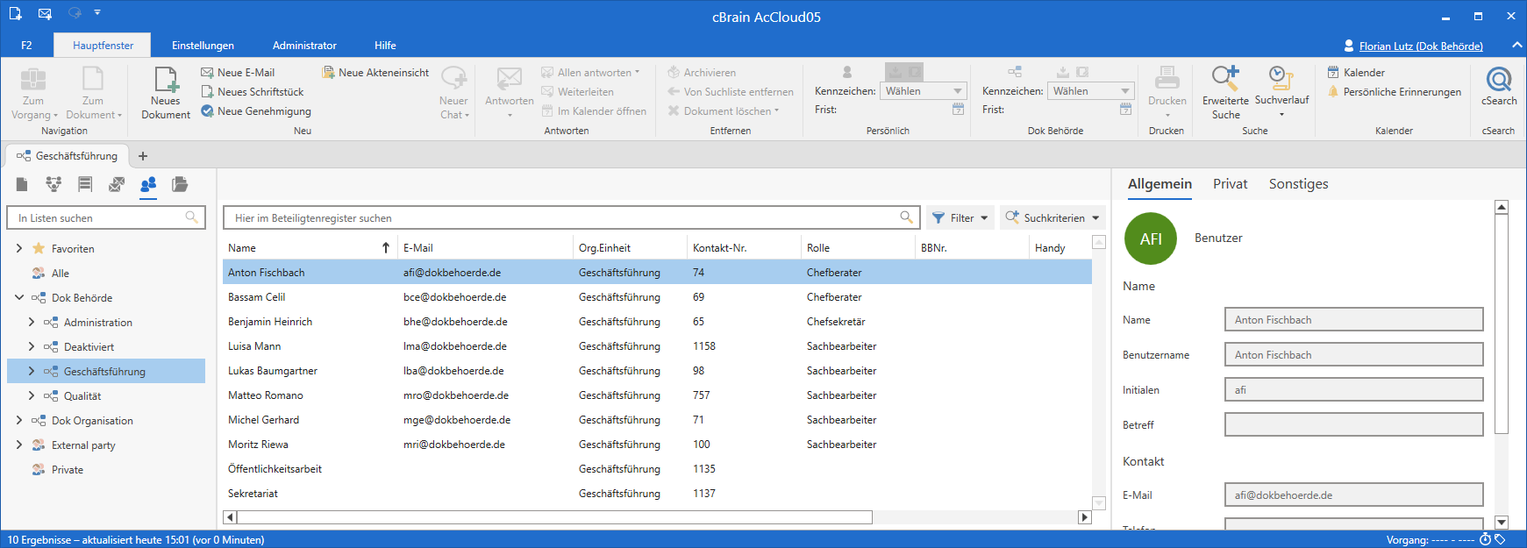The width and height of the screenshot is (1527, 548).
Task: Select the envelopes icon in the left panel
Action: [117, 184]
